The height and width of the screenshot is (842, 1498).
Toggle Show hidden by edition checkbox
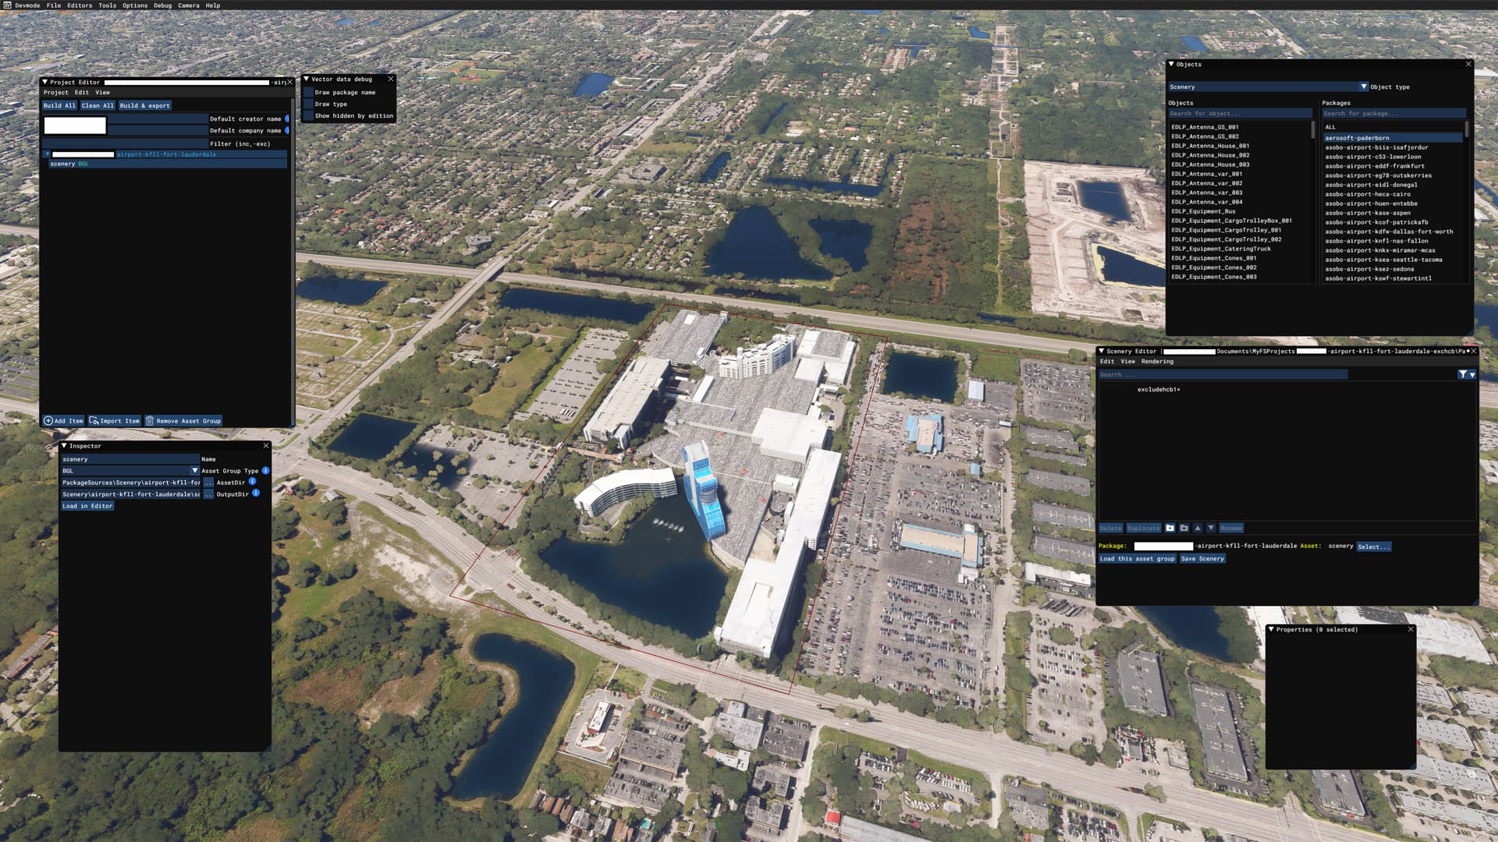308,115
